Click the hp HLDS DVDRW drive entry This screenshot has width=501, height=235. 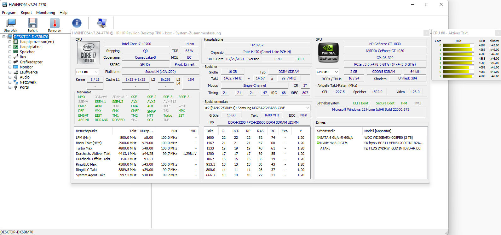pos(393,148)
